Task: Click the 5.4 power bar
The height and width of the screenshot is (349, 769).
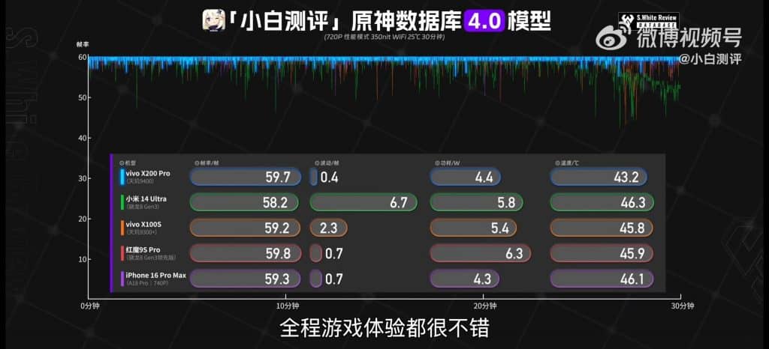Action: tap(473, 228)
